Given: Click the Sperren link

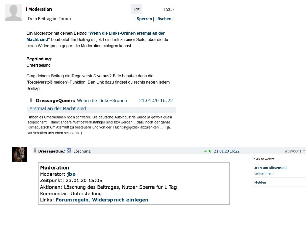Looking at the screenshot, I should pos(144,19).
